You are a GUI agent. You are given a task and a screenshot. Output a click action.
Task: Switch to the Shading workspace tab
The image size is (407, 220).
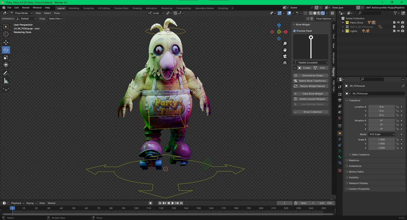tap(137, 8)
